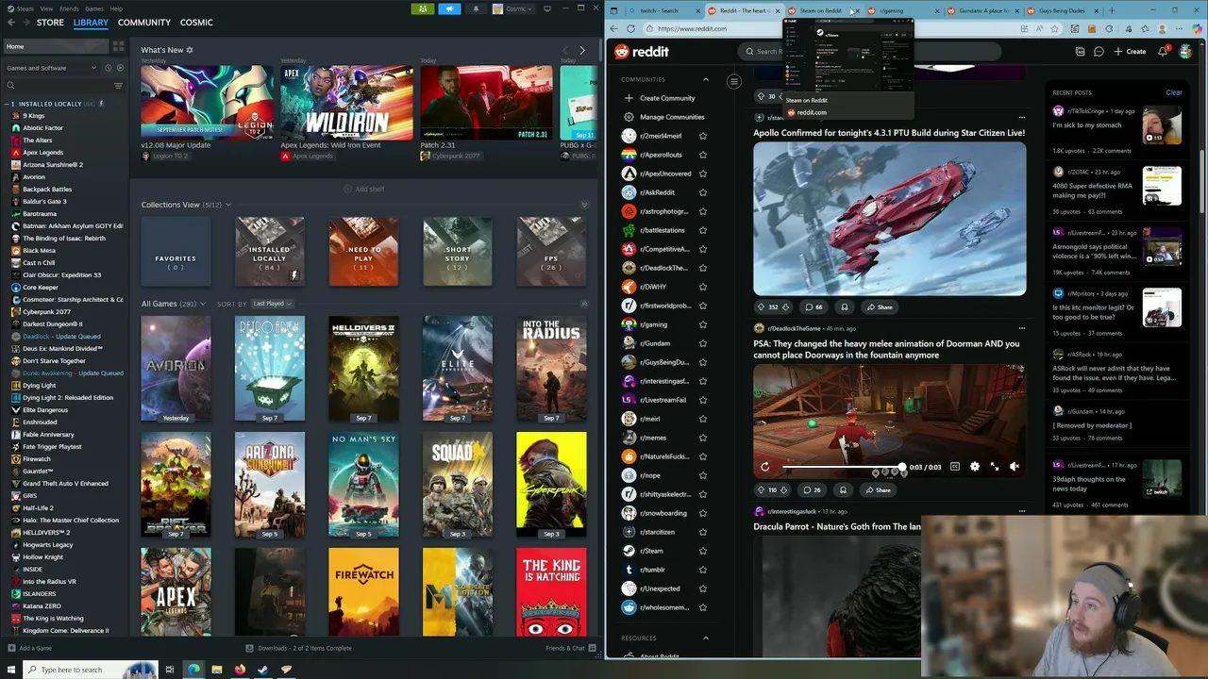Open Reddit notifications bell
Viewport: 1208px width, 679px height.
pyautogui.click(x=1163, y=52)
